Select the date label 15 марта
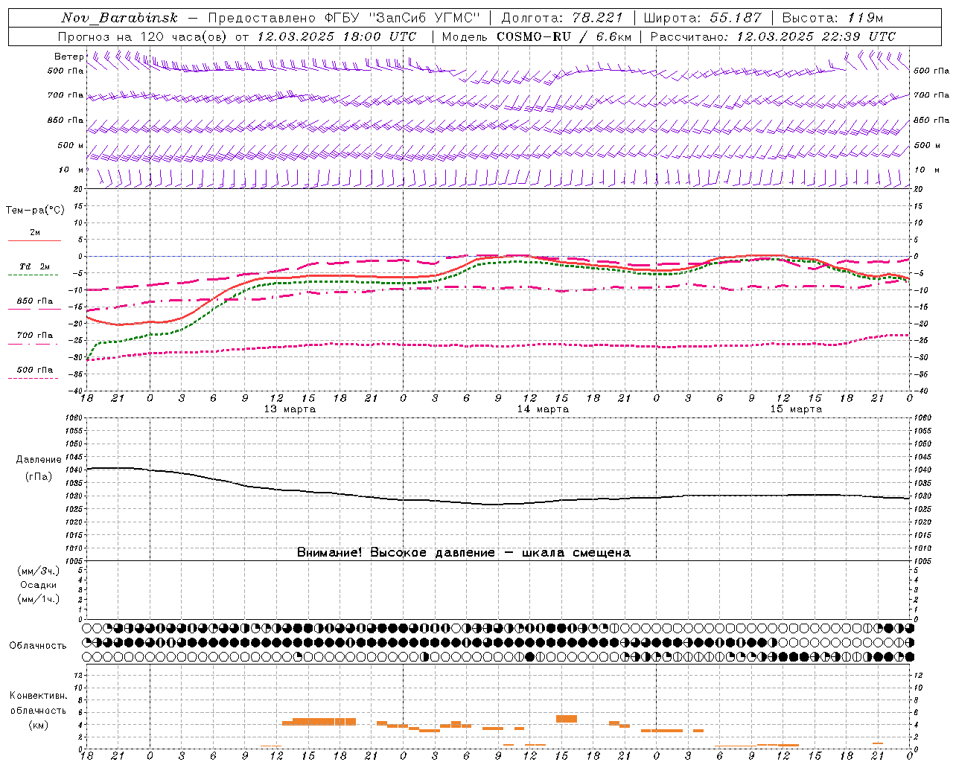Screen dimensions: 953x762 796,409
